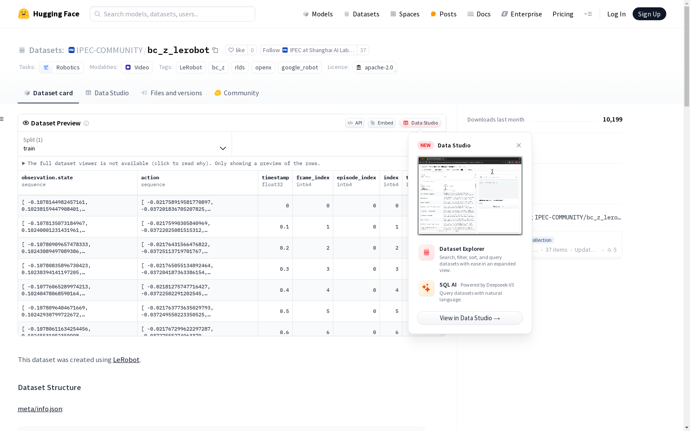
Task: Open the Models page
Action: pos(318,14)
